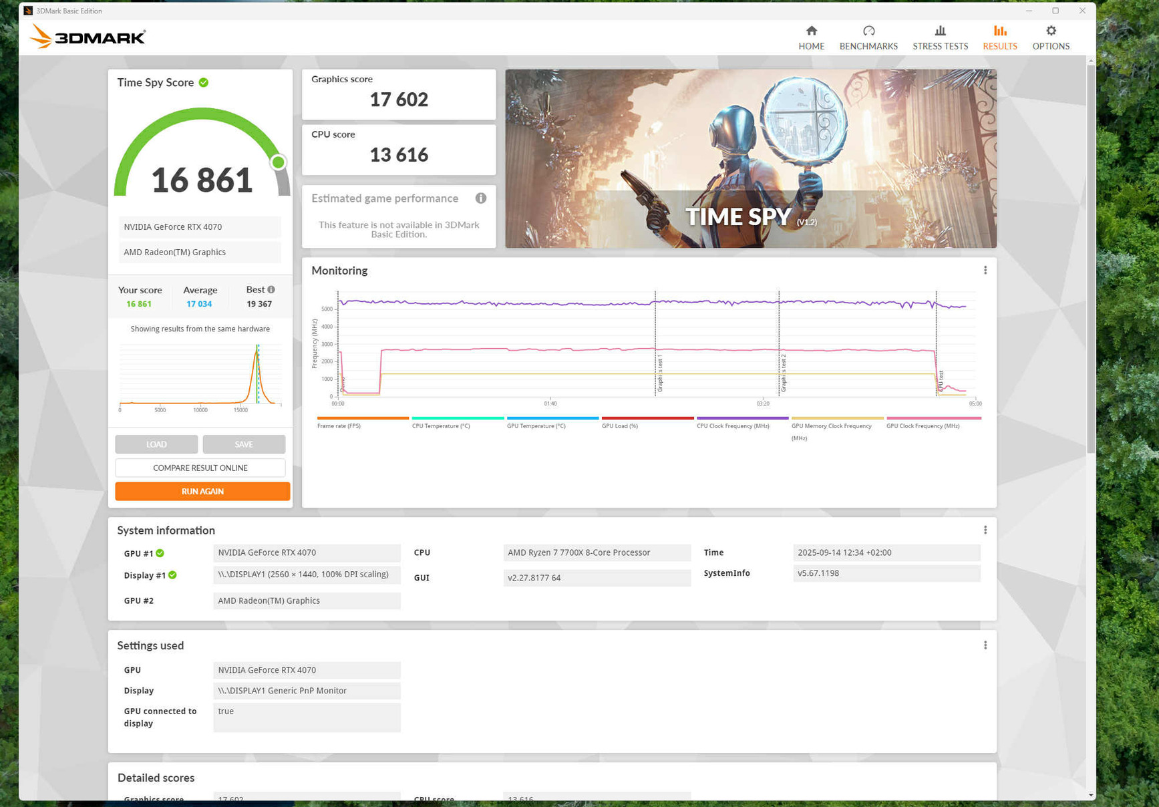This screenshot has width=1159, height=807.
Task: Click the DISPLAY1 2560 × 1440 value
Action: (307, 575)
